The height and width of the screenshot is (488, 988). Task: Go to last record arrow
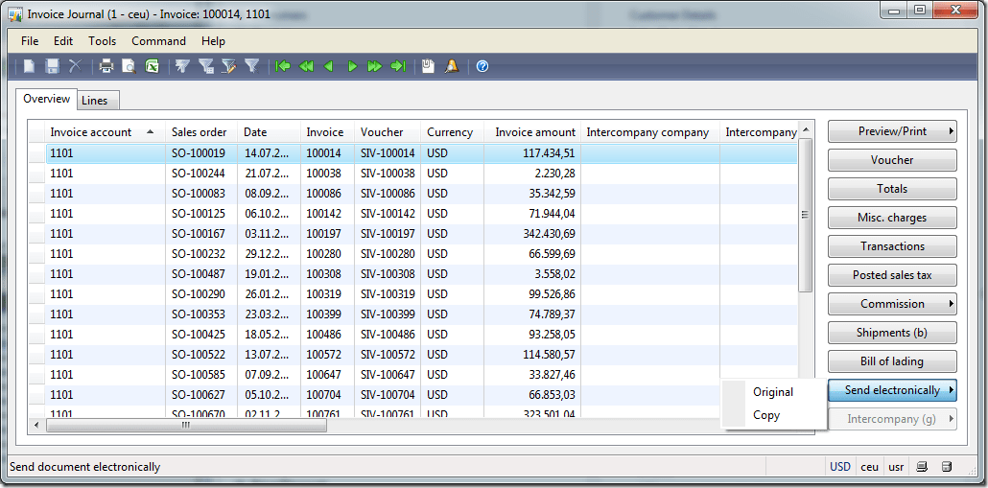click(x=398, y=66)
